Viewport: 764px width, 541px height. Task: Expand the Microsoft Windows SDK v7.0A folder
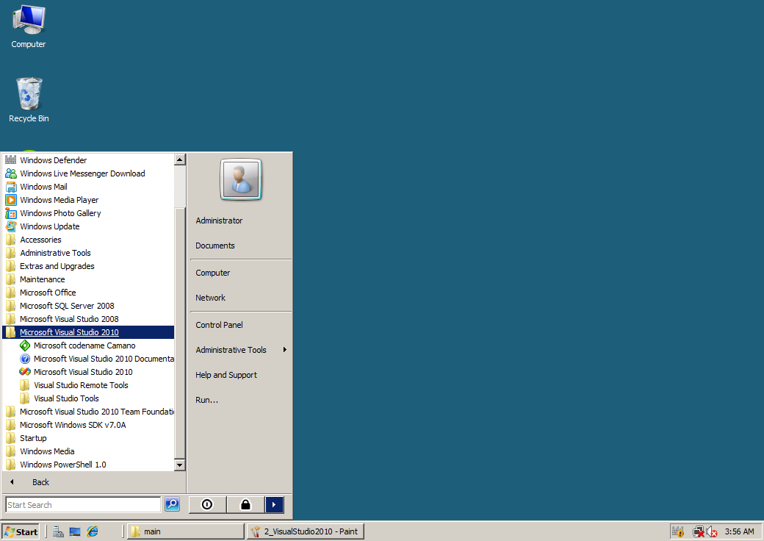(88, 425)
